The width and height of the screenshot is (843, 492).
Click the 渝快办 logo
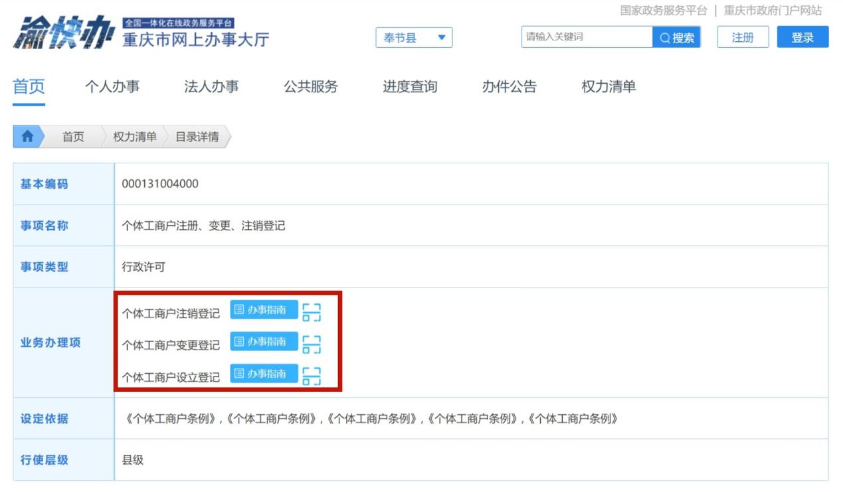pos(63,33)
